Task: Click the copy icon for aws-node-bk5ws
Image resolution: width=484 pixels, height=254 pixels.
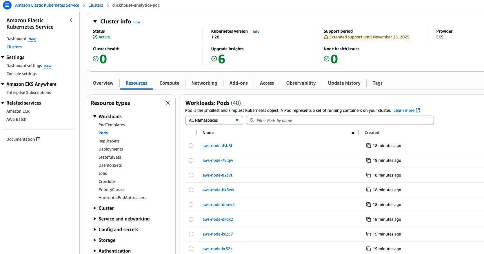Action: tap(368, 190)
